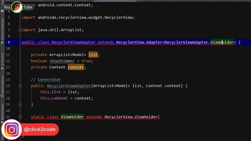The height and width of the screenshot is (141, 251).
Task: Click highlighted 'ViewHolder' on line 9
Action: tap(222, 42)
